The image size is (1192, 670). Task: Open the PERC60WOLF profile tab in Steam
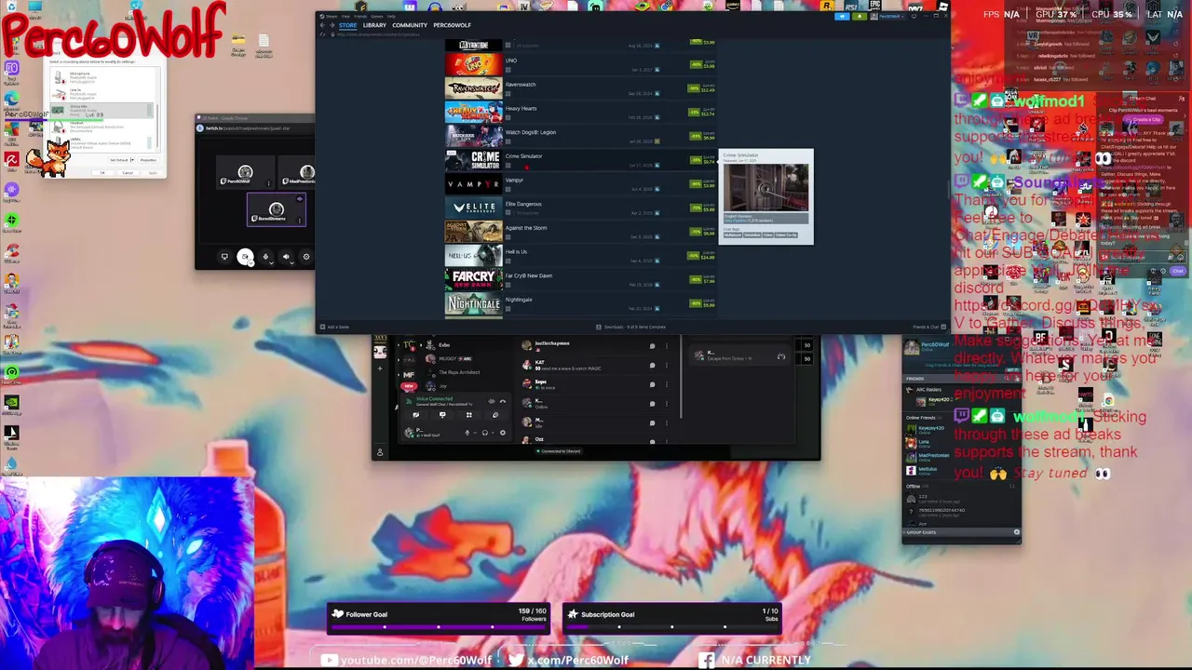click(x=452, y=25)
